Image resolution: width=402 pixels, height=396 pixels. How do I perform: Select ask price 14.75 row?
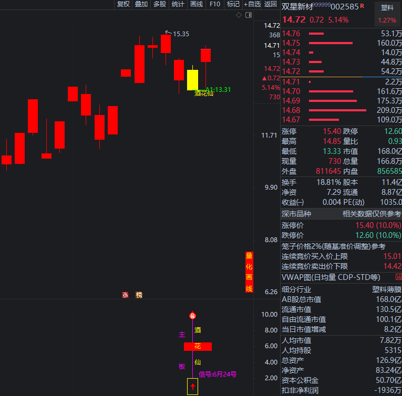click(341, 43)
